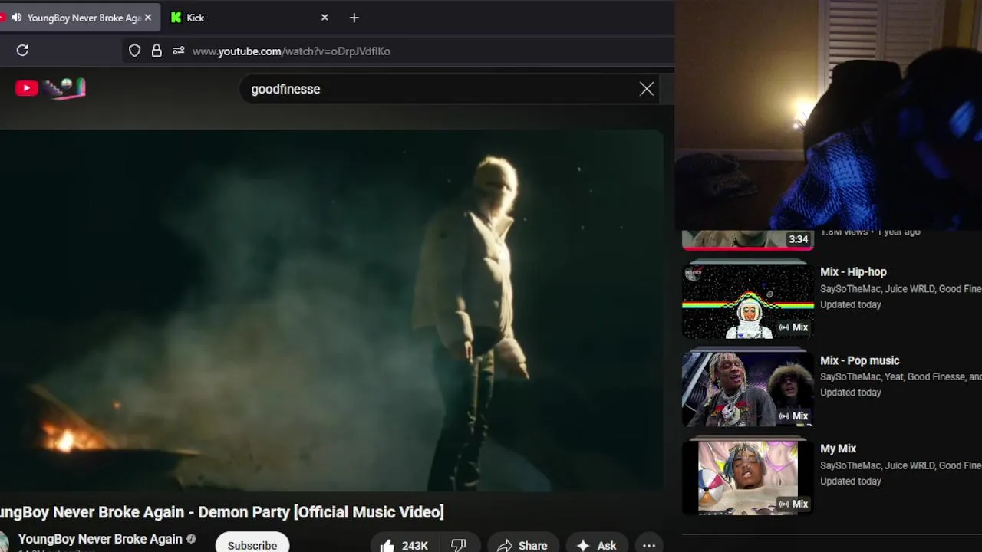This screenshot has height=552, width=982.
Task: Click the Subscribe button
Action: click(x=252, y=544)
